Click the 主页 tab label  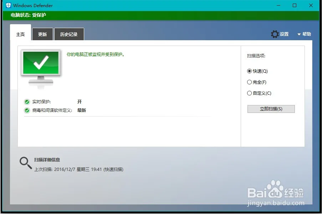20,34
